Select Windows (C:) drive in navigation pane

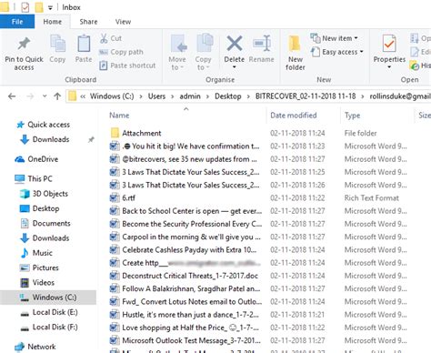pos(48,298)
